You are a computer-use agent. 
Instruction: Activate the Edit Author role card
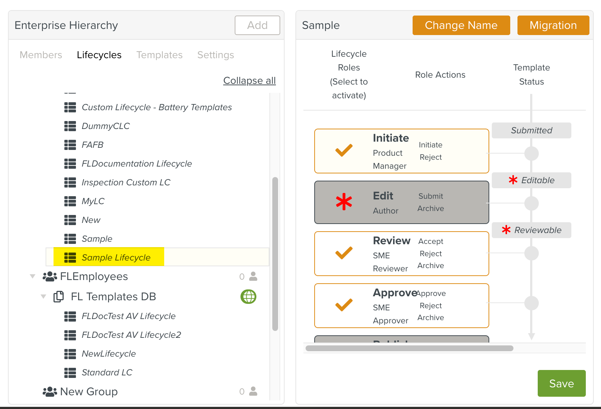(x=401, y=202)
